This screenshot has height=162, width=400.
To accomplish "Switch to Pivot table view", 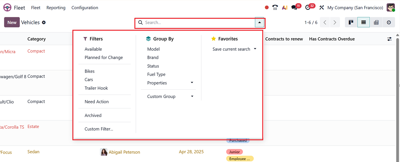I will [x=376, y=22].
